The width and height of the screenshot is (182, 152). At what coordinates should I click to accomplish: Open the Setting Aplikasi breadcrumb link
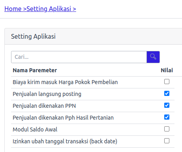pyautogui.click(x=51, y=9)
